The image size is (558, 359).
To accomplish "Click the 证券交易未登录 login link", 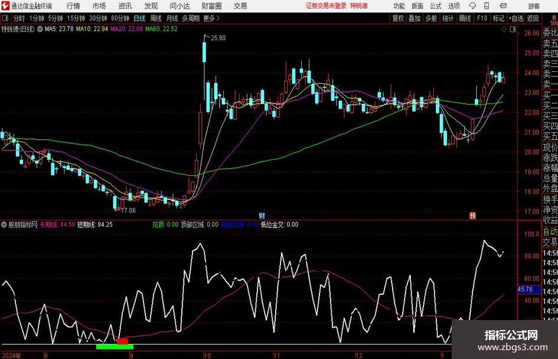I will (x=326, y=6).
